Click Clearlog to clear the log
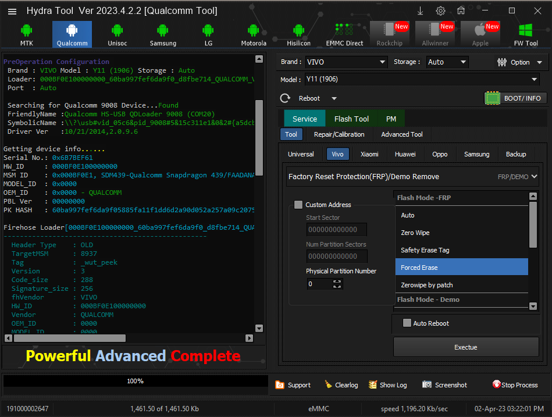This screenshot has height=417, width=552. (341, 385)
